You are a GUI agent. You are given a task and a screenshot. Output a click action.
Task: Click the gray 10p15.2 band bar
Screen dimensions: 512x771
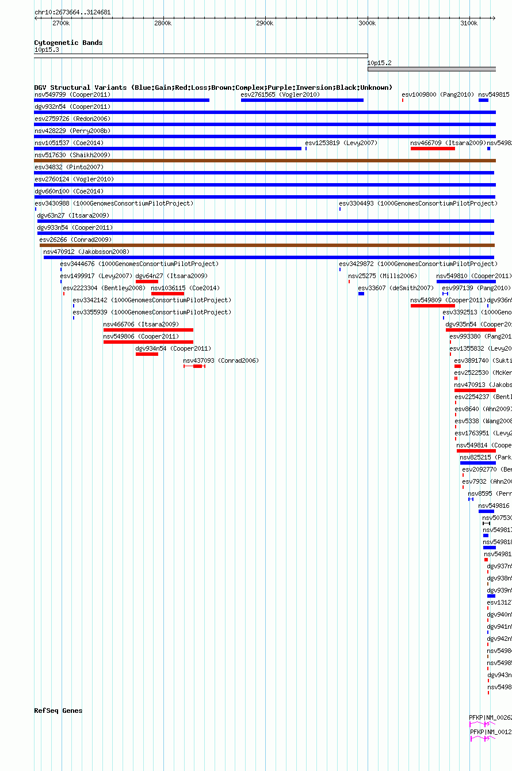point(431,69)
